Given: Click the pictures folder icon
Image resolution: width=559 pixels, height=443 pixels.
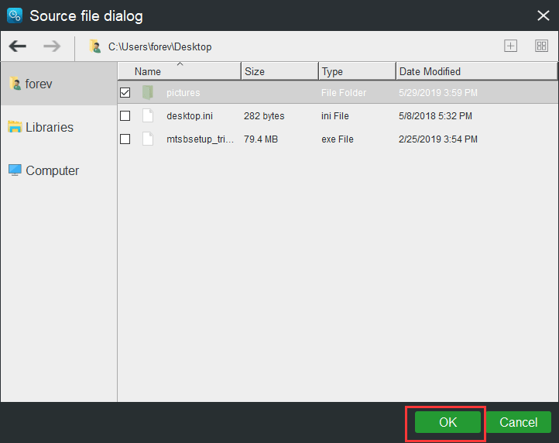Looking at the screenshot, I should point(148,93).
